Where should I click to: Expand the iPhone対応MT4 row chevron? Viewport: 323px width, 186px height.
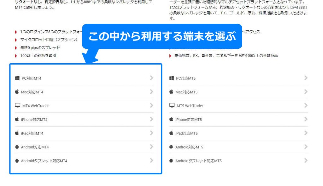(x=152, y=119)
